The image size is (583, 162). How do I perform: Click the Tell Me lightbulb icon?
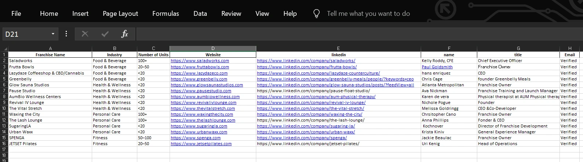pyautogui.click(x=316, y=14)
